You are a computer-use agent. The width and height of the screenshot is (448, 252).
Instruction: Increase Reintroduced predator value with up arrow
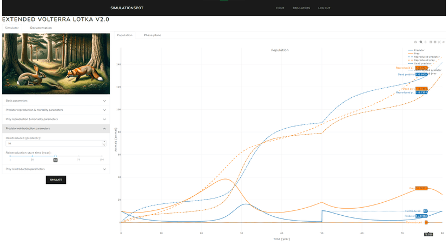coord(104,142)
